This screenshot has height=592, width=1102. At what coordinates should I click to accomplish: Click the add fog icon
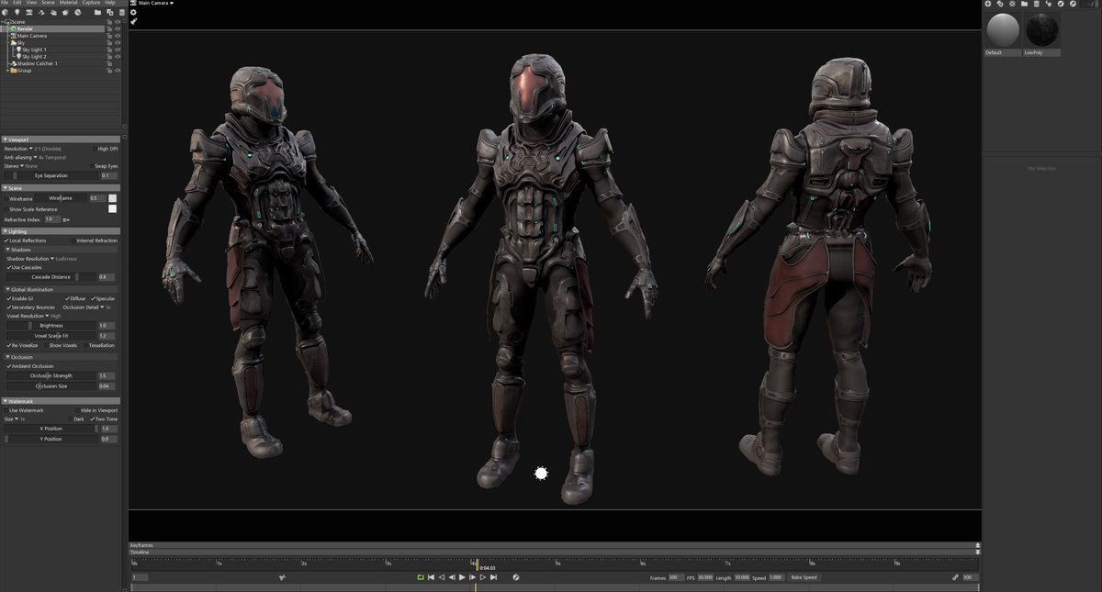point(53,12)
